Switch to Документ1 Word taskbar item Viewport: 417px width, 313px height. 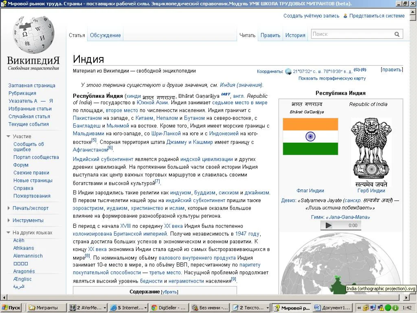[x=332, y=308]
